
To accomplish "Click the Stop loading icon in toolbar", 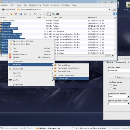I will (25, 14).
